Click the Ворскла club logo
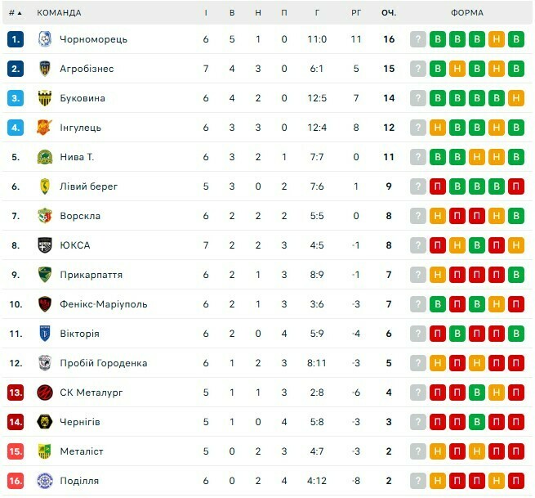Image resolution: width=535 pixels, height=498 pixels. pos(45,216)
